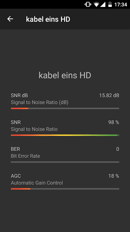Tap the Wi-Fi status icon
The height and width of the screenshot is (232, 130).
click(96, 4)
